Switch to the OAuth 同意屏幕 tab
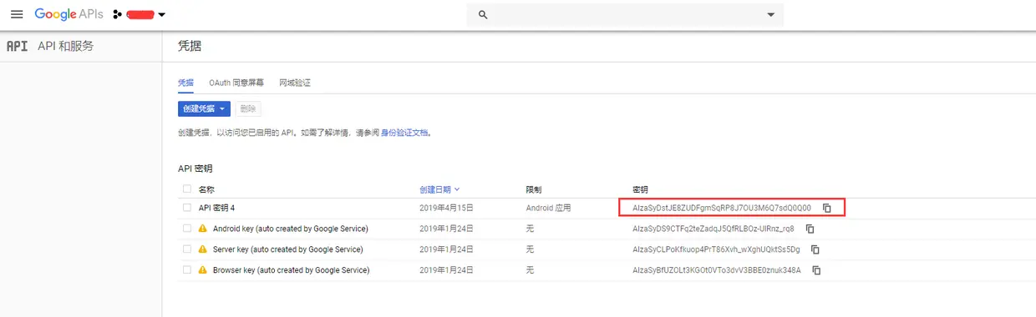This screenshot has height=317, width=1036. point(236,83)
